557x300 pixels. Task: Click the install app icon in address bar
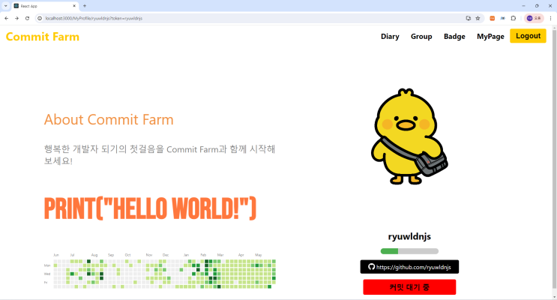coord(469,18)
